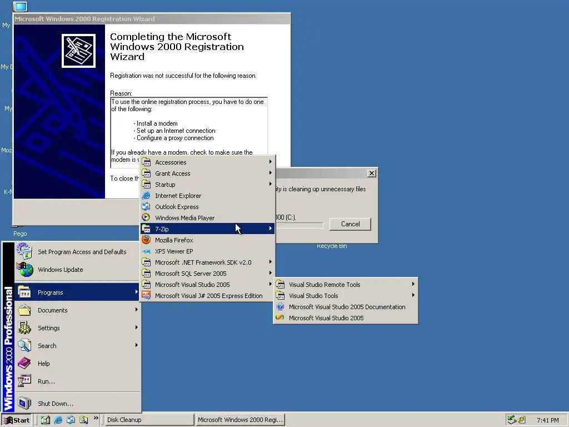
Task: Expand the Visual Studio Remote Tools submenu arrow
Action: [413, 284]
